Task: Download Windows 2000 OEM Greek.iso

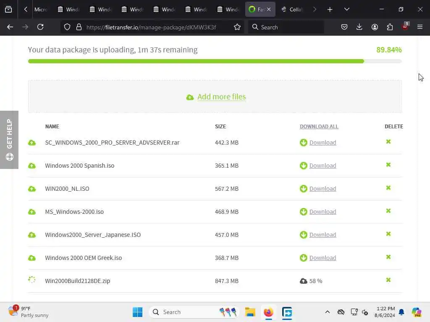Action: 322,258
